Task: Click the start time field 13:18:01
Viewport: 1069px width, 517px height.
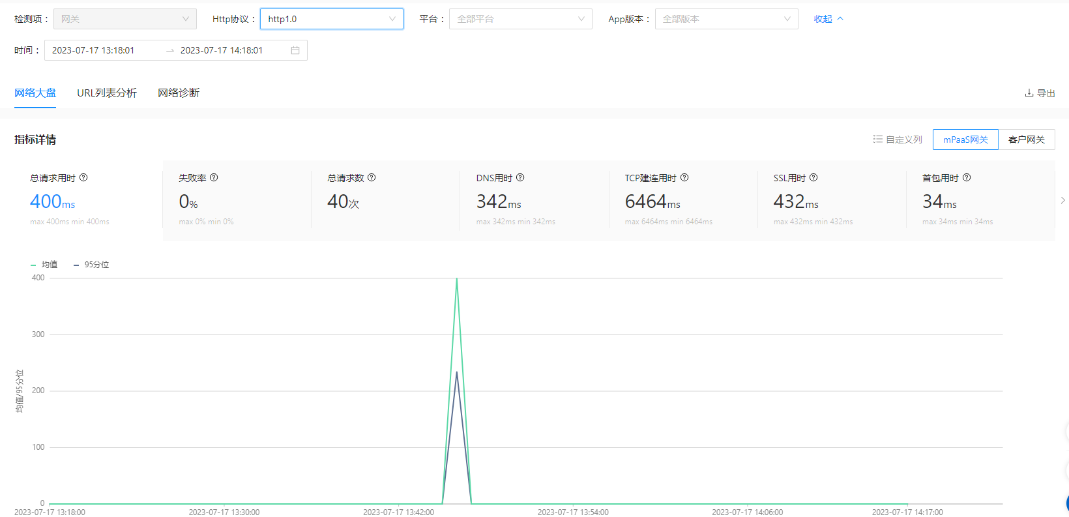Action: tap(93, 50)
